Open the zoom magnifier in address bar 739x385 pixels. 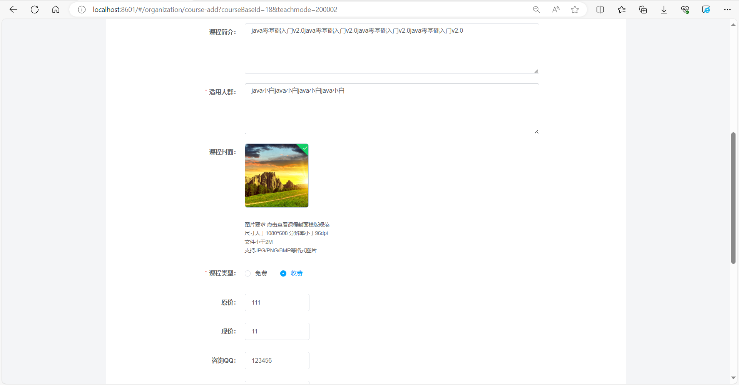click(536, 10)
